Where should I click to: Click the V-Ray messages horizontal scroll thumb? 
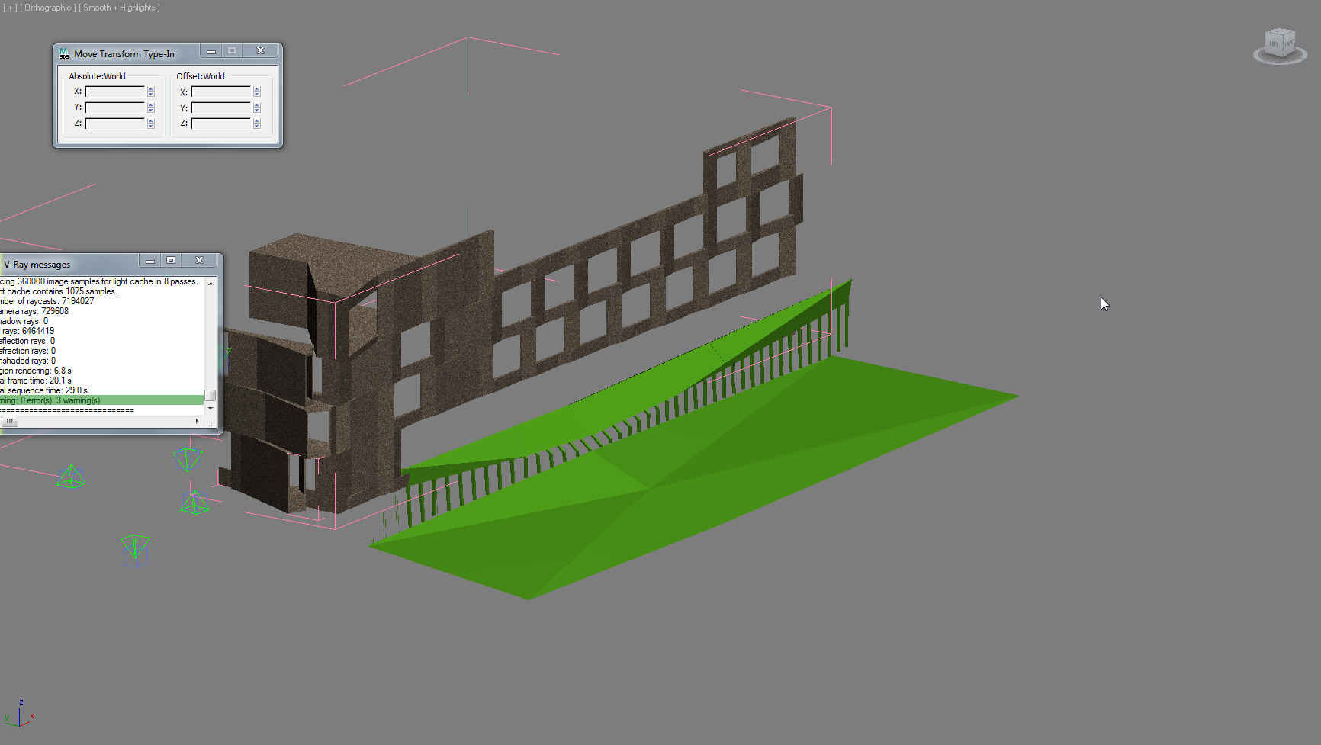(9, 421)
